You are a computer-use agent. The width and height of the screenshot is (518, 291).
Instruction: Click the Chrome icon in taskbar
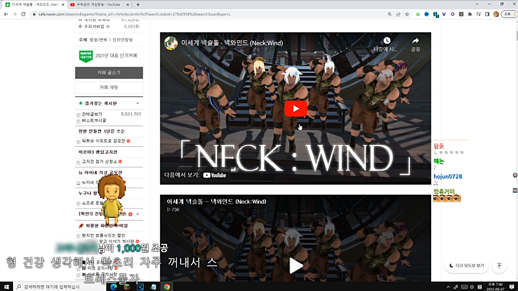click(166, 286)
